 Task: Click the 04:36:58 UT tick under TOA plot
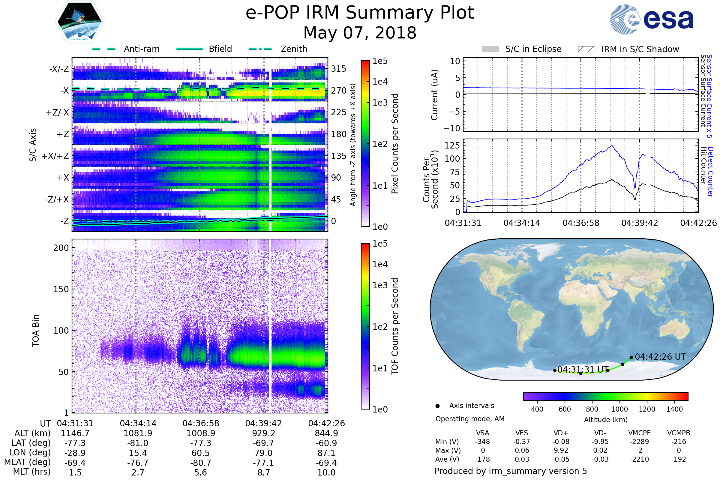(201, 423)
